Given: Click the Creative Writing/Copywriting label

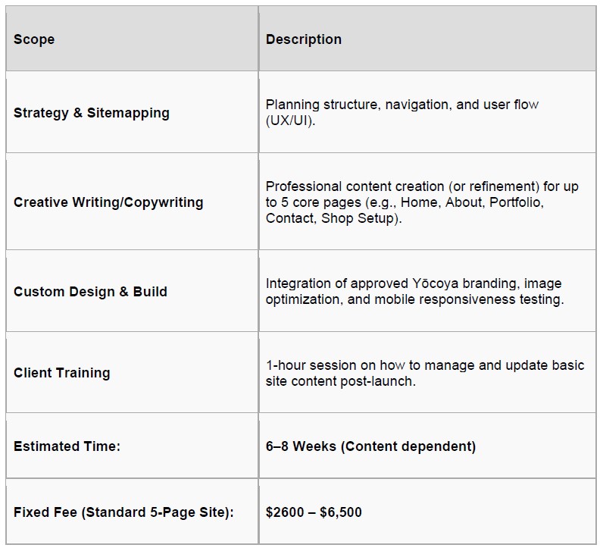Looking at the screenshot, I should 108,202.
